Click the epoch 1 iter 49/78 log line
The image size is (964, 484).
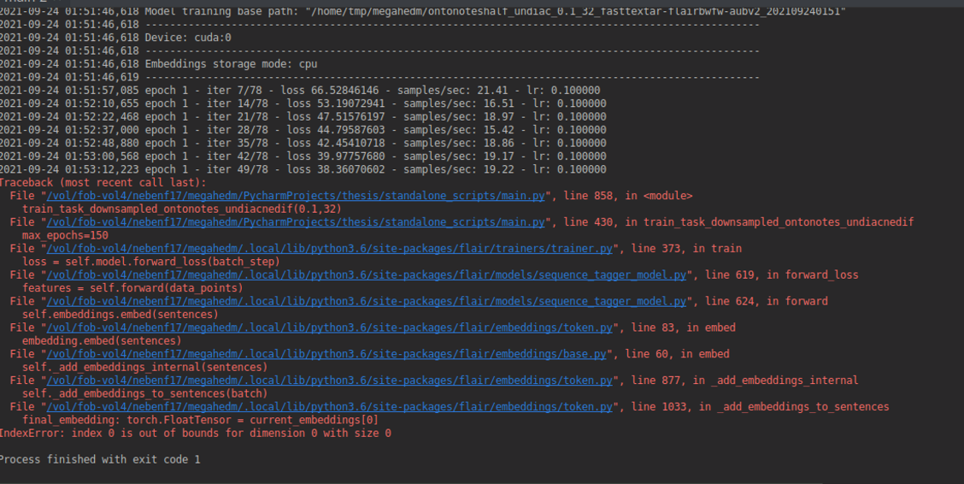(303, 169)
